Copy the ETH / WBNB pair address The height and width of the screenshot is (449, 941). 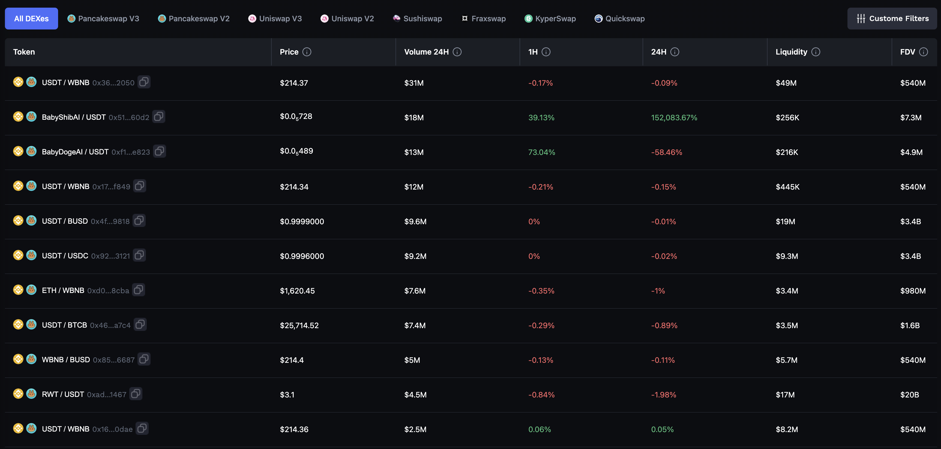(x=139, y=290)
